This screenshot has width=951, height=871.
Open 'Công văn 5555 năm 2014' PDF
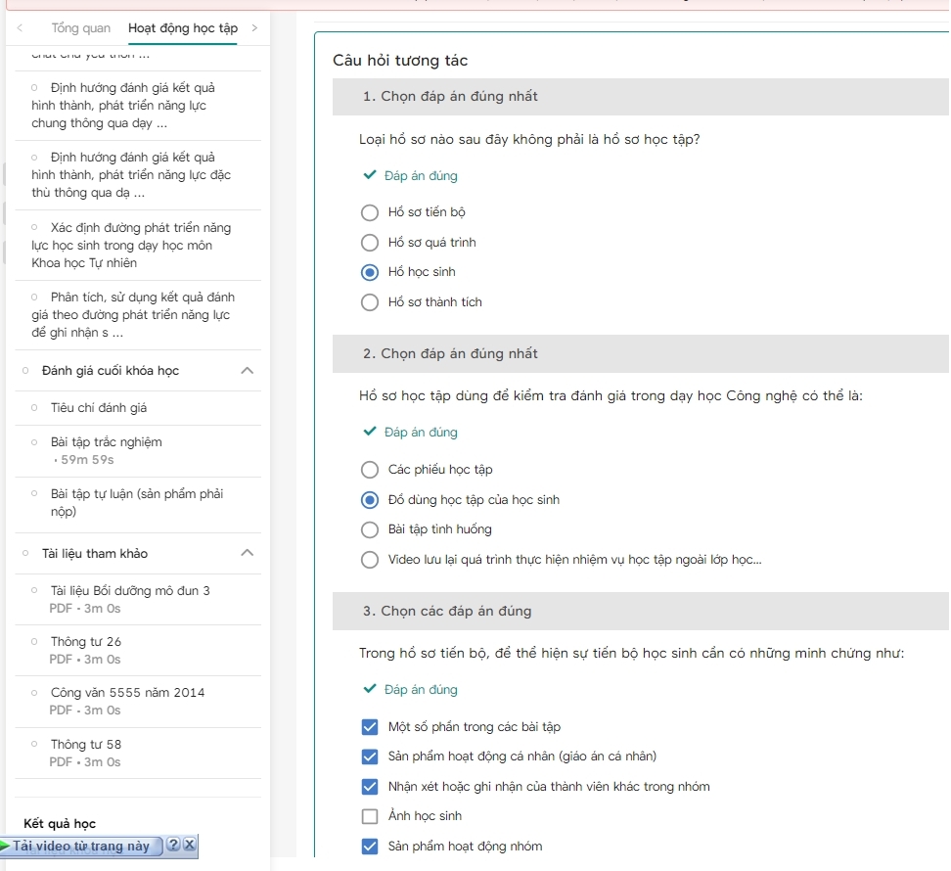[127, 693]
